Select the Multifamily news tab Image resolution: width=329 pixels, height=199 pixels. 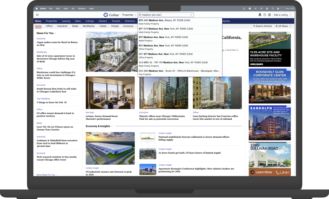(88, 26)
